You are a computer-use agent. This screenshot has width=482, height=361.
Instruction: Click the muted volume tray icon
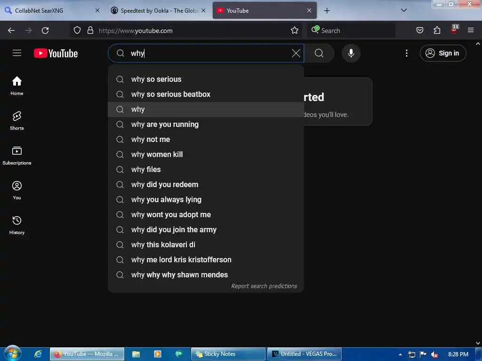tap(434, 354)
